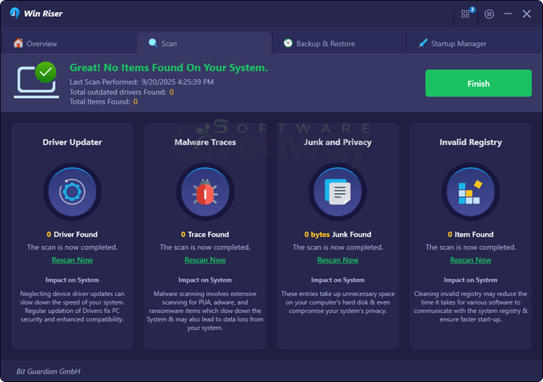Screen dimensions: 543x382
Task: Click the '0 bytes Junk Found' text
Action: pyautogui.click(x=338, y=234)
